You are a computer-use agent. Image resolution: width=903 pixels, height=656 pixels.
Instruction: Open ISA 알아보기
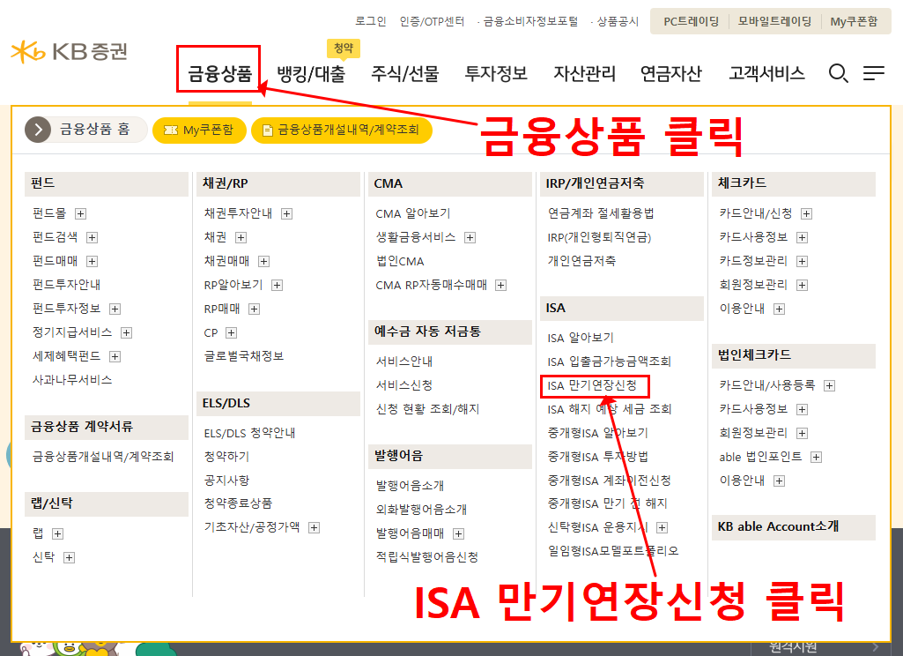point(581,338)
